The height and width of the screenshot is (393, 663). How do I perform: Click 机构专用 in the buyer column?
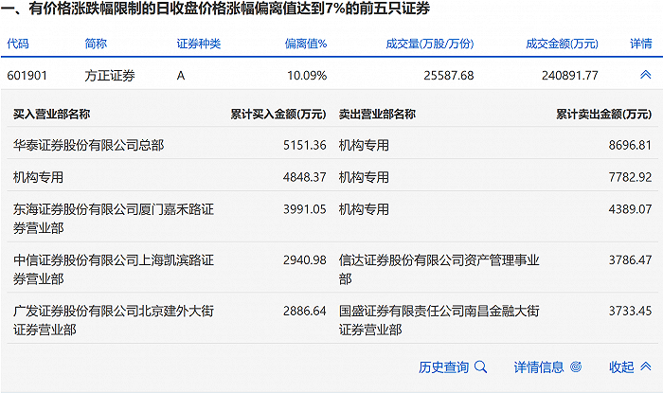[38, 177]
